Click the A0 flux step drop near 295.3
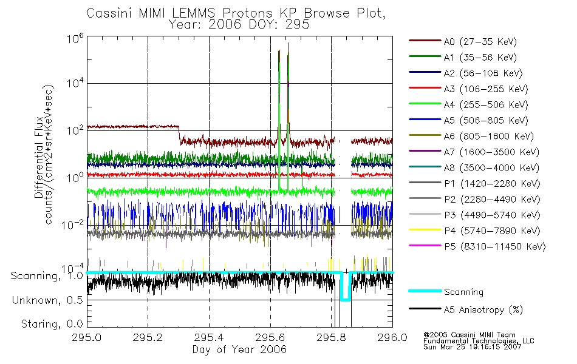The height and width of the screenshot is (364, 577). 180,134
